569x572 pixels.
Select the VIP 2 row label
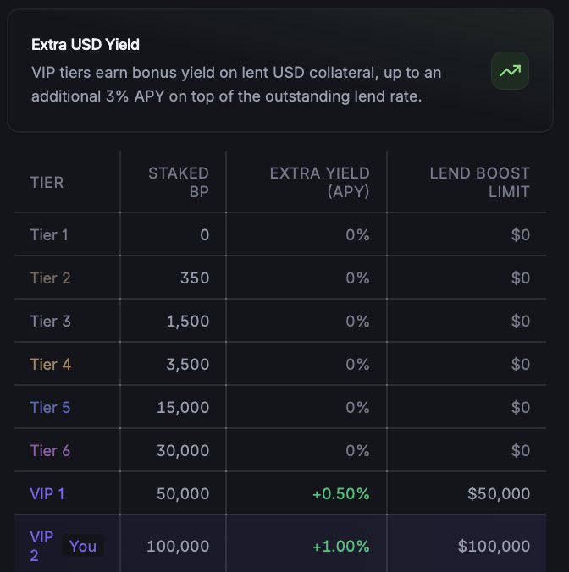pyautogui.click(x=41, y=546)
